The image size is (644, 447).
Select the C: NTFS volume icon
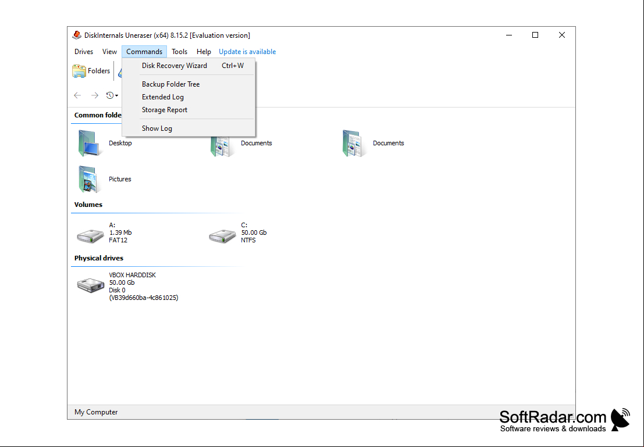point(222,235)
